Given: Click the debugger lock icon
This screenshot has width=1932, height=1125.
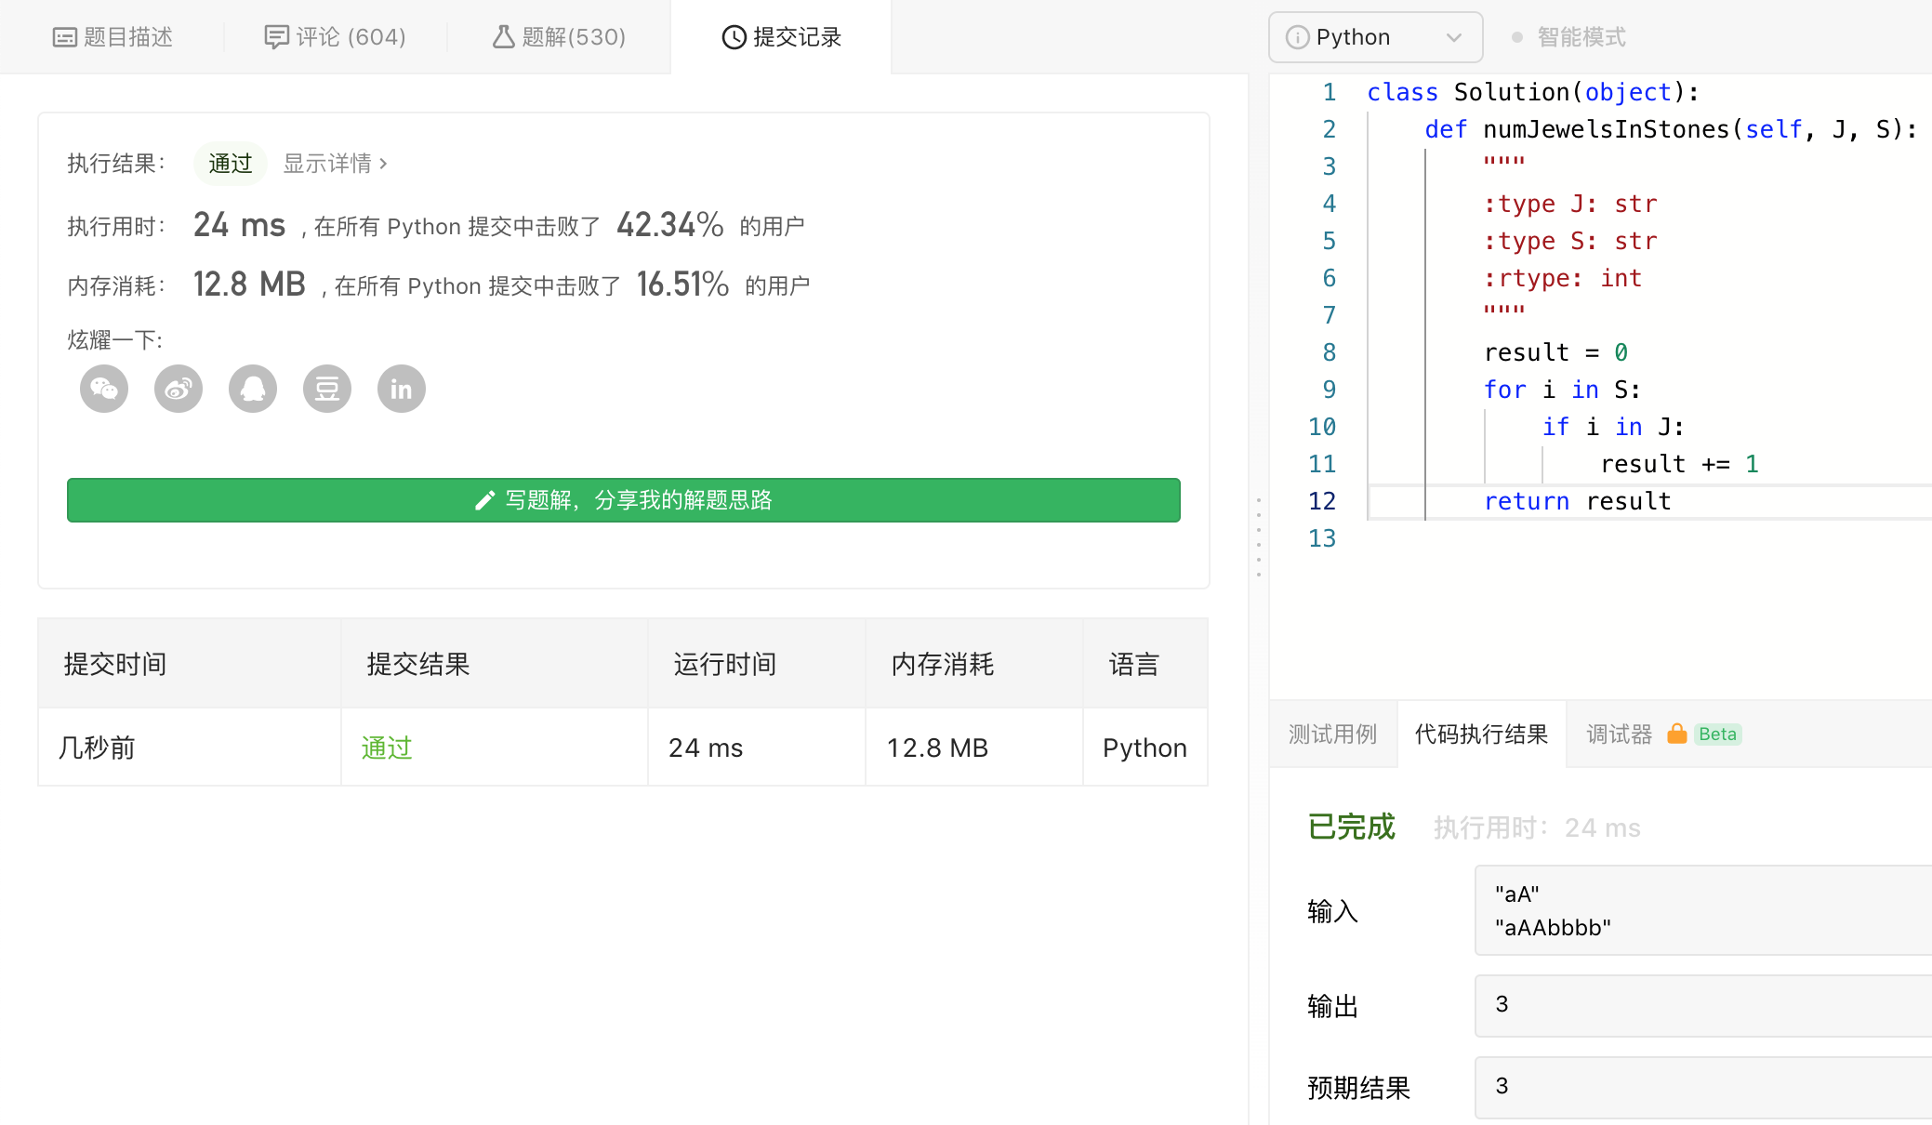Looking at the screenshot, I should click(x=1676, y=735).
